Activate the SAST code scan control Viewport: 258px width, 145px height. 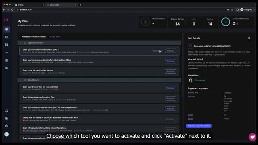[x=171, y=51]
